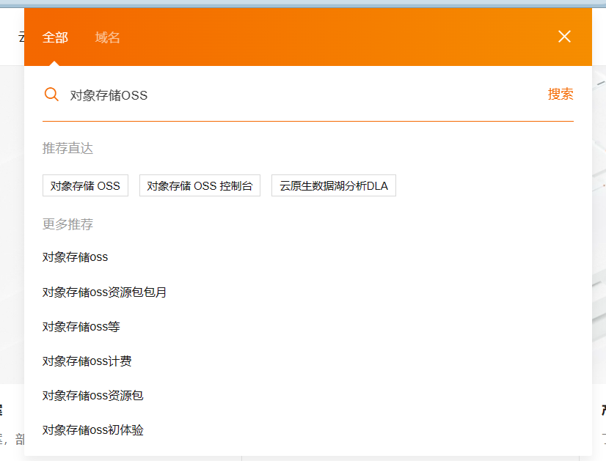Select suggestion 对象存储oss资源包
The image size is (606, 461).
click(x=92, y=395)
